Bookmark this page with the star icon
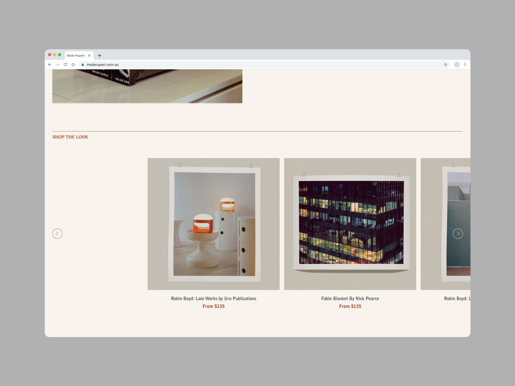Screen dimensions: 515x386 [445, 65]
